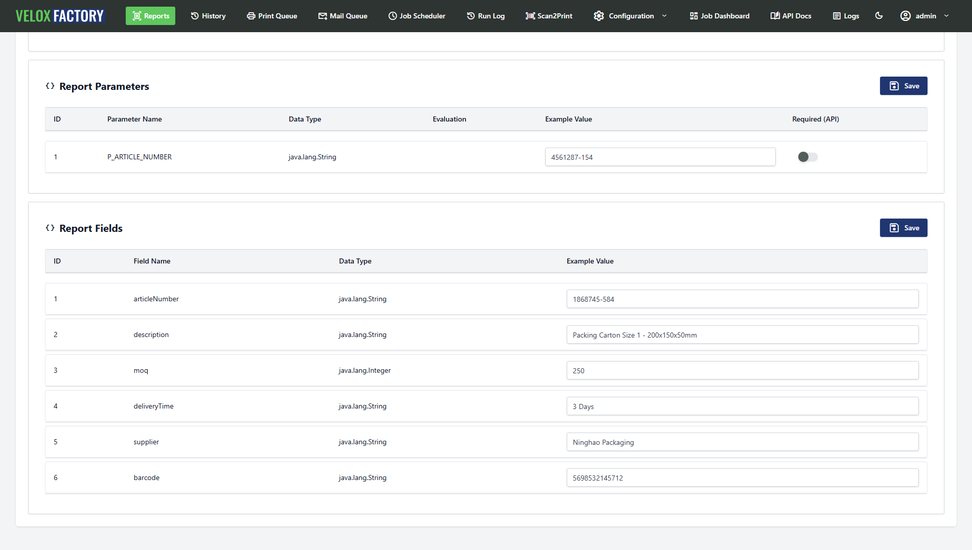
Task: Expand the admin account dropdown arrow
Action: pyautogui.click(x=946, y=16)
